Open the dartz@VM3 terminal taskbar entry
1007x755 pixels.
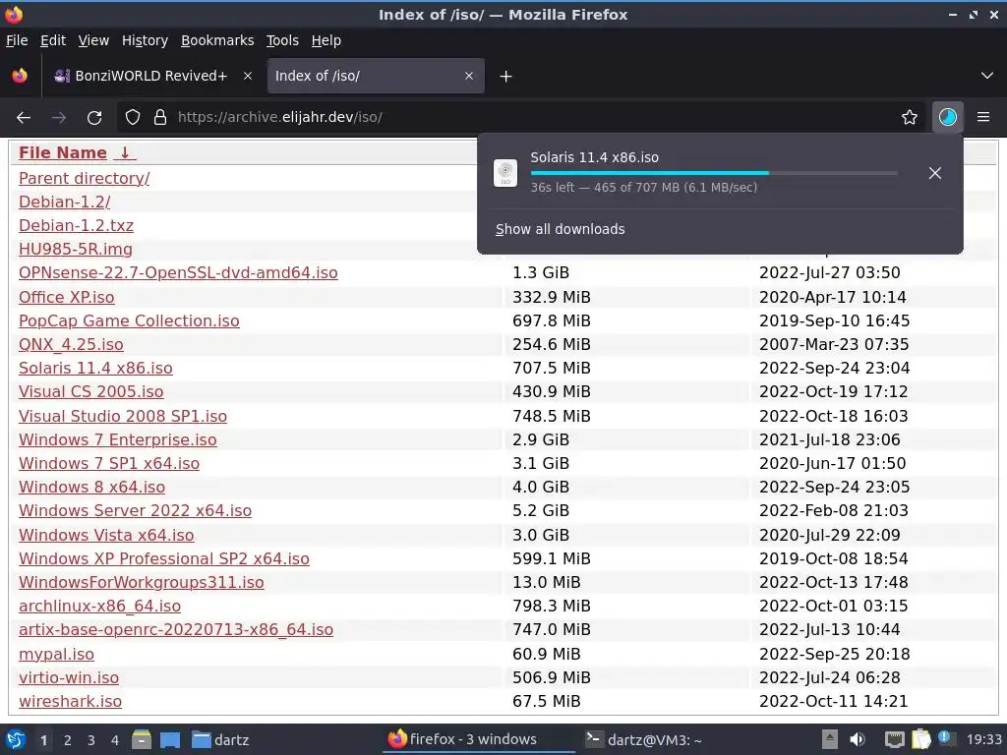tap(644, 739)
